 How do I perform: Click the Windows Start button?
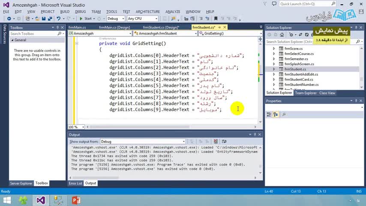pos(7,200)
